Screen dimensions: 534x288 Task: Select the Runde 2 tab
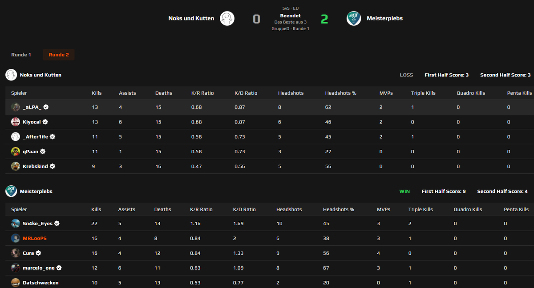[x=59, y=55]
